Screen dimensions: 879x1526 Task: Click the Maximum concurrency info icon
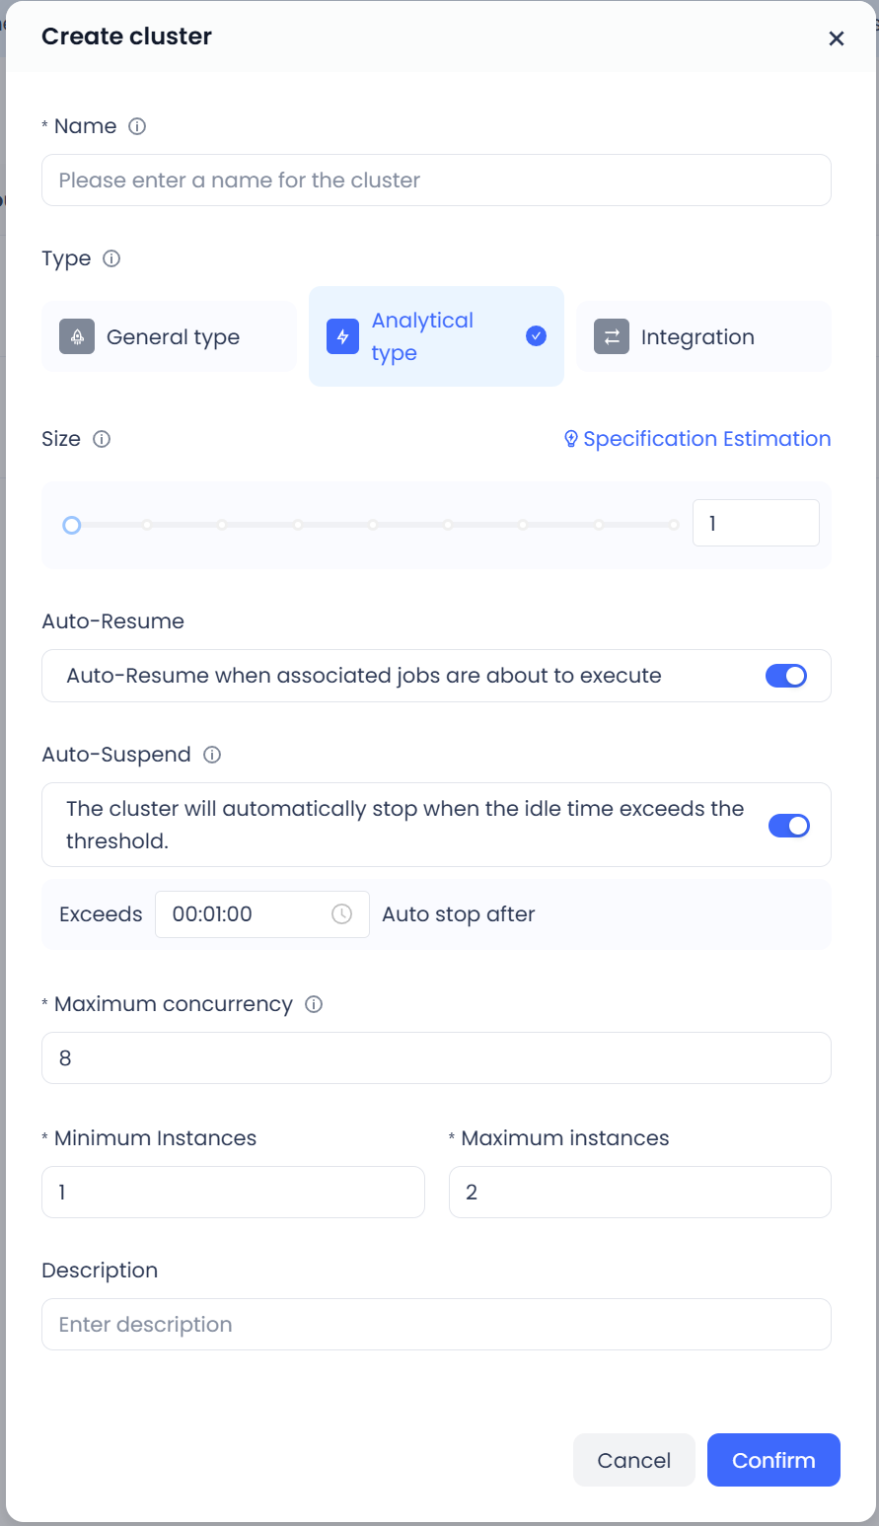coord(314,1004)
